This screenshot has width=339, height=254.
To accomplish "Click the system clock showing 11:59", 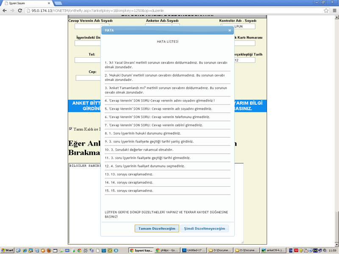I will [332, 251].
